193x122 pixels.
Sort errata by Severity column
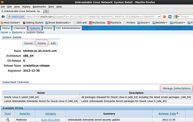25,114
